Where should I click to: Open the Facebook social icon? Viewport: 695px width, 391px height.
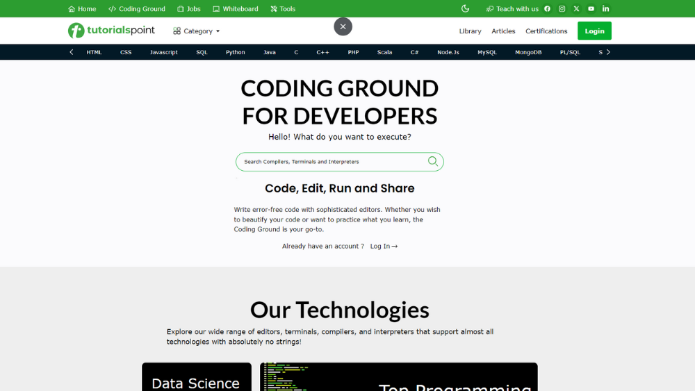(x=548, y=9)
